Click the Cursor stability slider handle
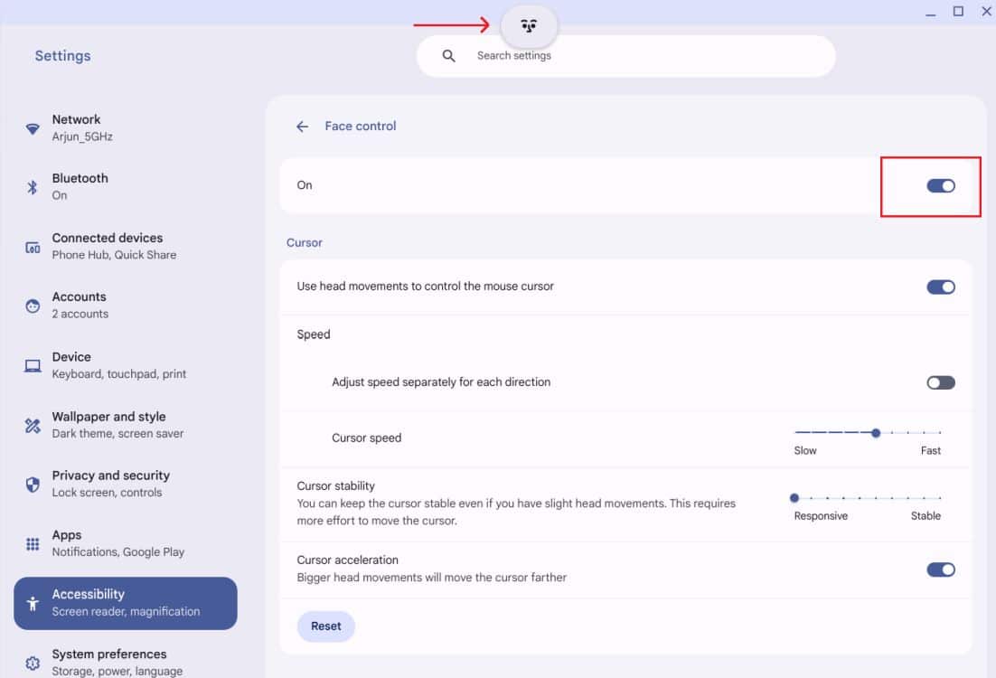This screenshot has width=996, height=678. (794, 498)
